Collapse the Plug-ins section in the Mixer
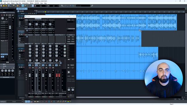The image size is (187, 105). tap(26, 35)
